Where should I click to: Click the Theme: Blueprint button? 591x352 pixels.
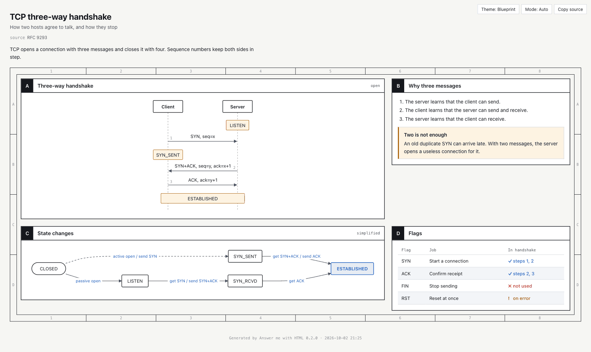[498, 9]
